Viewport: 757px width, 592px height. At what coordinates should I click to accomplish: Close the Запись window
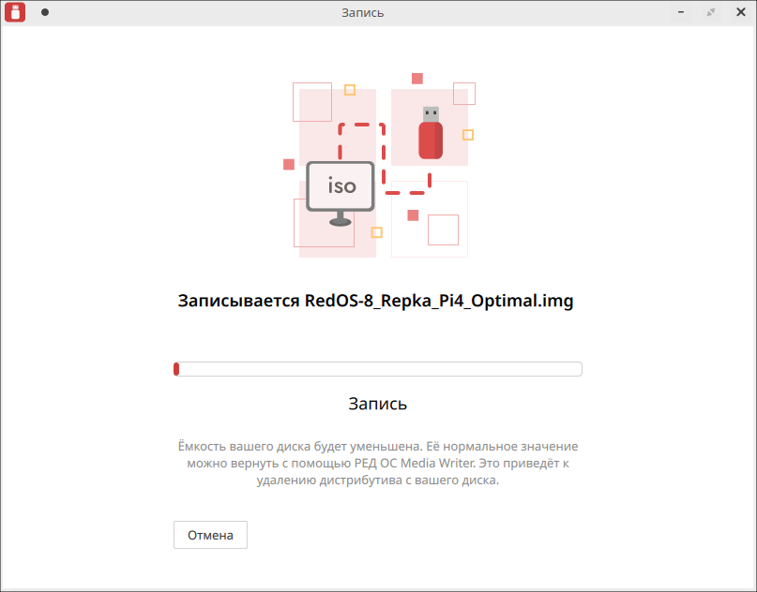(738, 12)
